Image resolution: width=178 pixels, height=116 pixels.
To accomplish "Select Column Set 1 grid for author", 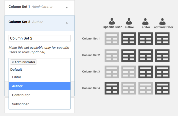I will click(x=129, y=38).
